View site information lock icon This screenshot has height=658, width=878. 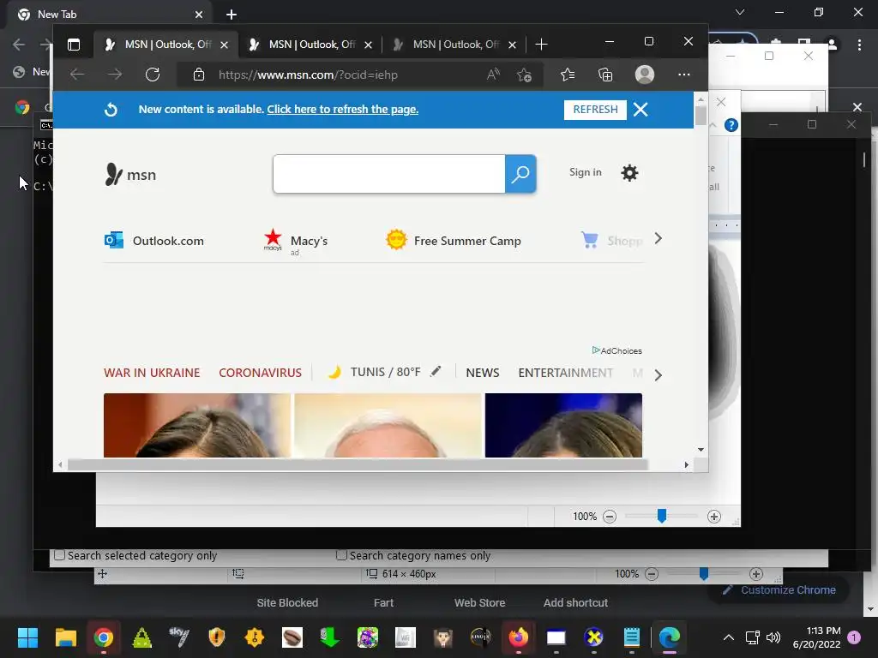(199, 75)
